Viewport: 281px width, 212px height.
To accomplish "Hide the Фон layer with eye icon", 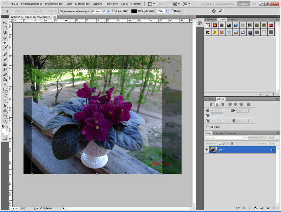I will click(x=207, y=150).
